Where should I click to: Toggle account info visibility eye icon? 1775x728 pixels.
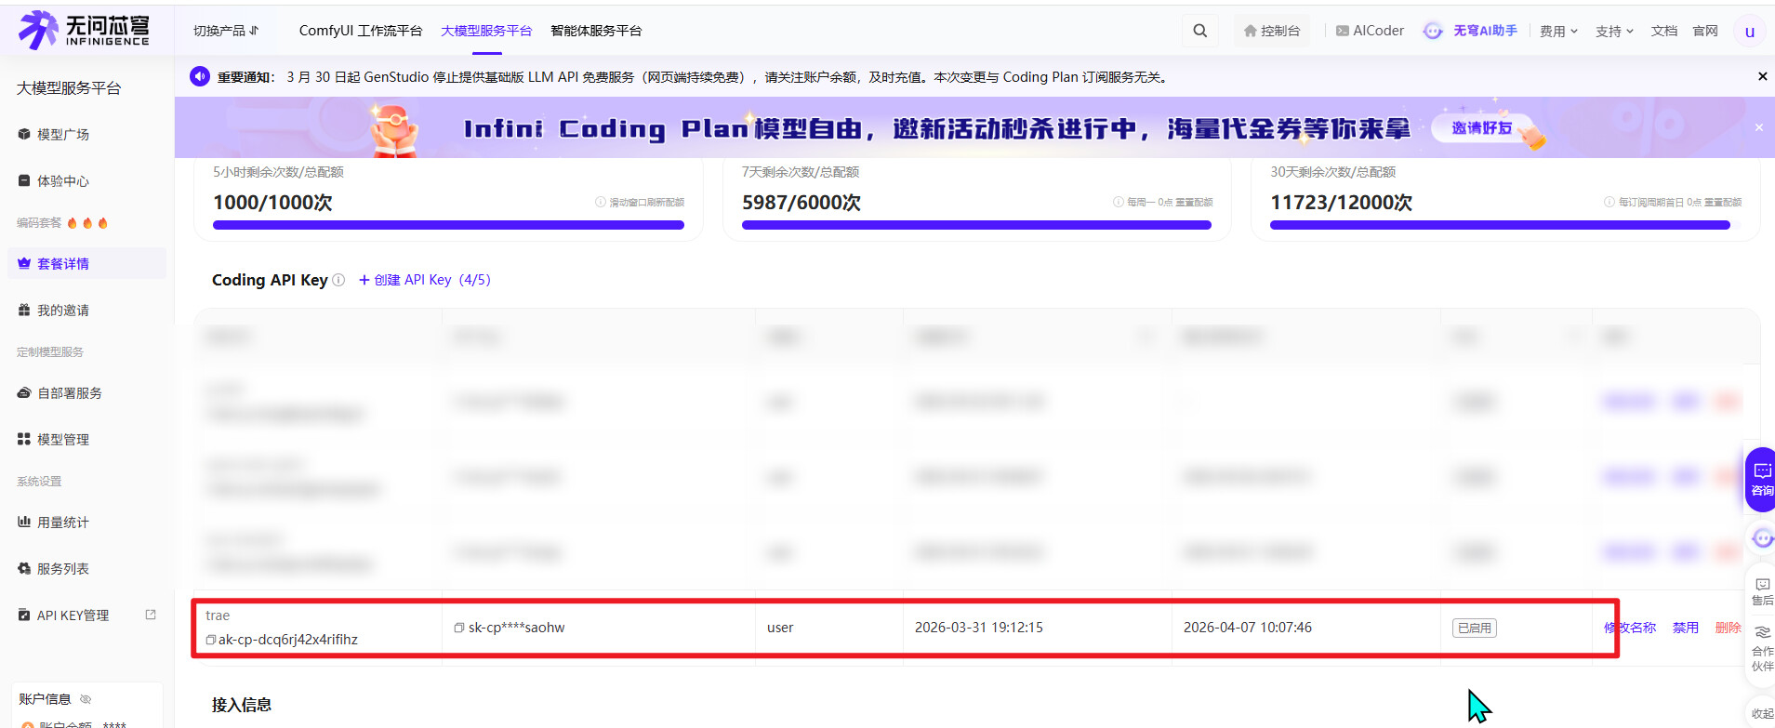[86, 699]
